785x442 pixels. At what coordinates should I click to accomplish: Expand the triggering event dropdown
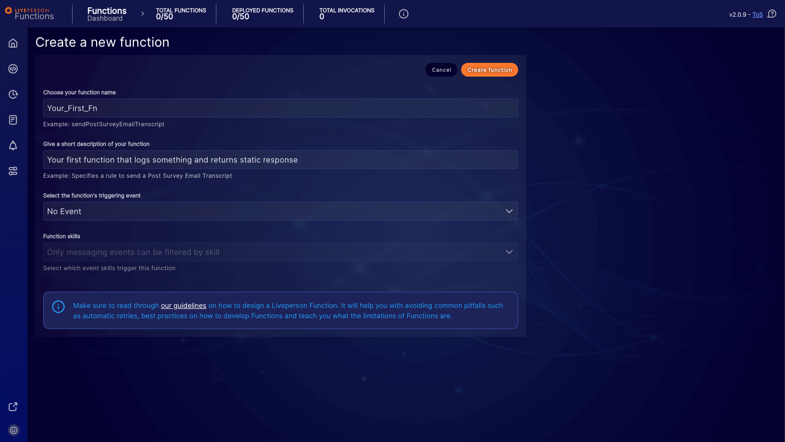point(509,211)
